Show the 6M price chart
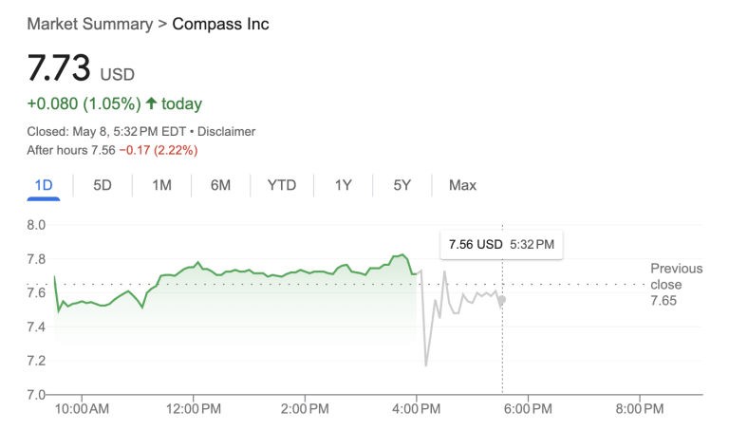This screenshot has height=430, width=729. pos(220,185)
